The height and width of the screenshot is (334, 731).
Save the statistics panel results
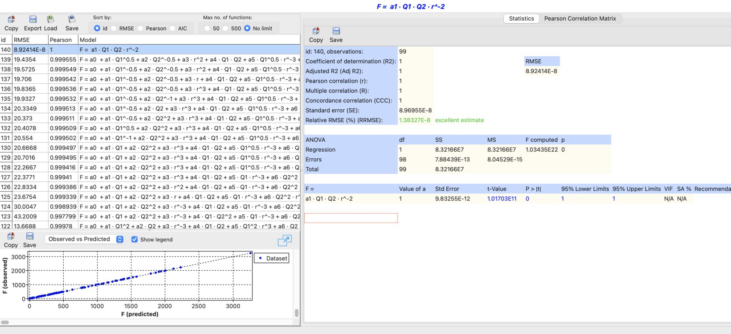(336, 31)
